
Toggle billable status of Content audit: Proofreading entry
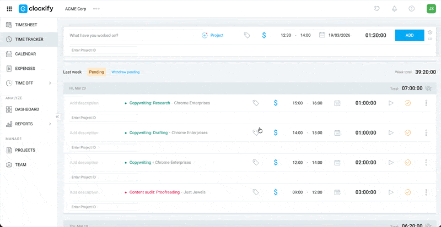[x=276, y=192]
